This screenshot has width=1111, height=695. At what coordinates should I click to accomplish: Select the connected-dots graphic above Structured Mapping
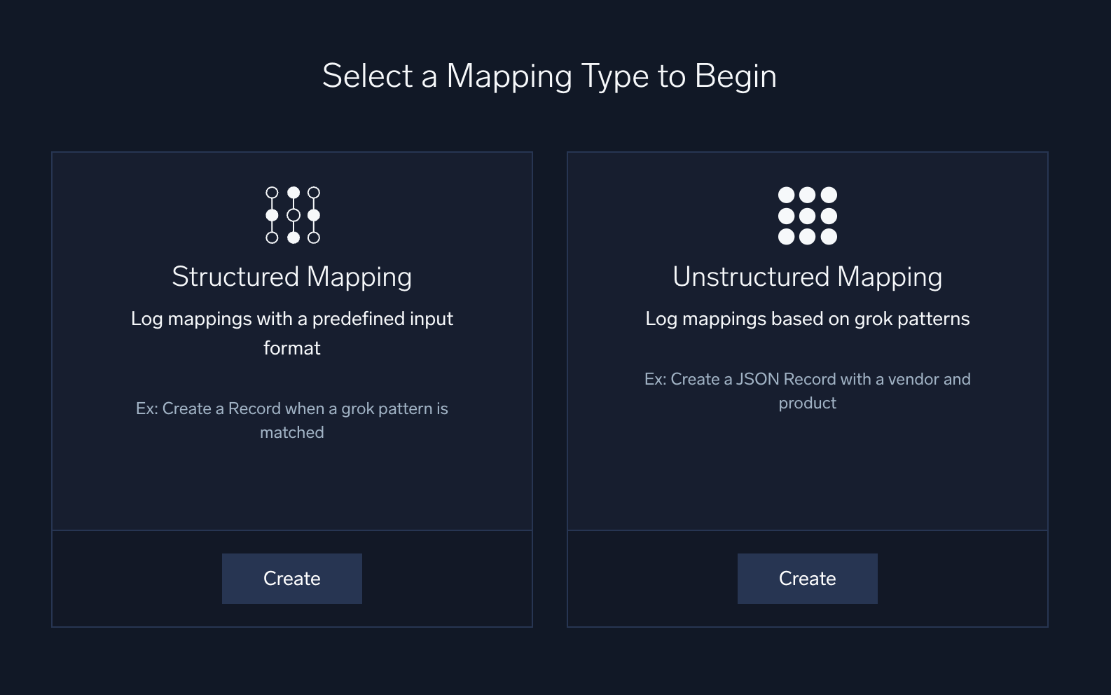point(292,214)
